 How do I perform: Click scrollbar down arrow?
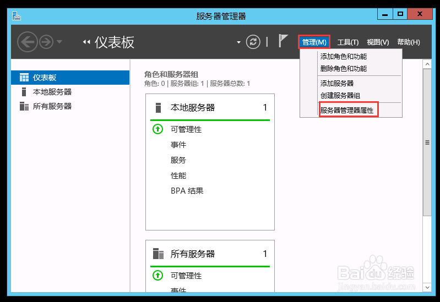pos(427,287)
